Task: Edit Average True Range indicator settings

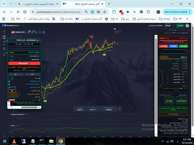Action: pyautogui.click(x=26, y=114)
